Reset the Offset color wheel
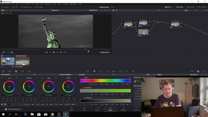Screen dimensions: 208x117 pyautogui.click(x=76, y=78)
